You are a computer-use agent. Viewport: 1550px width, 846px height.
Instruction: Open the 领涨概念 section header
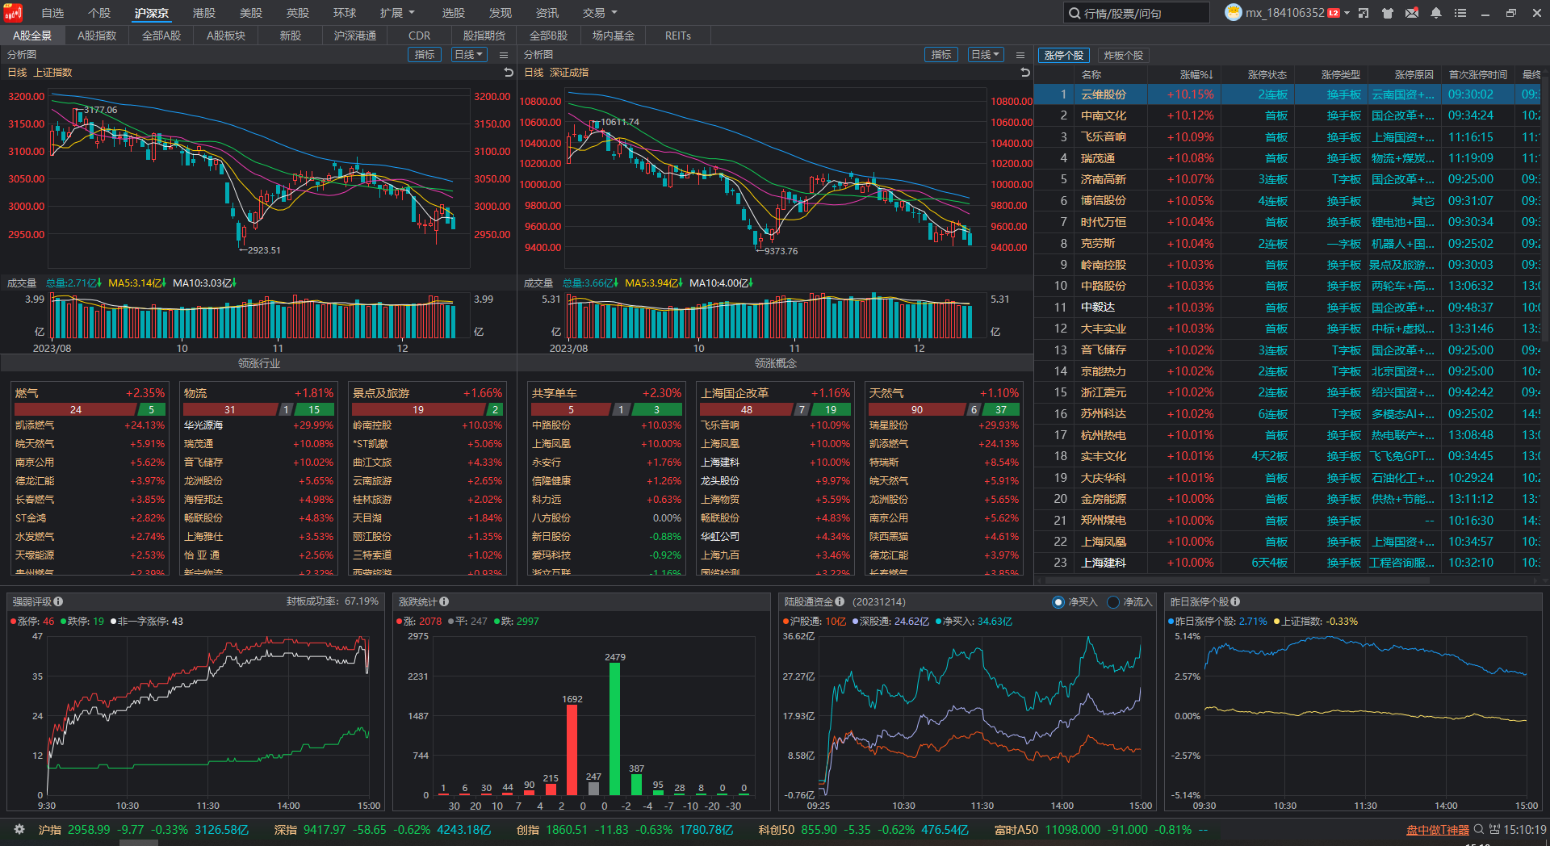pos(776,363)
